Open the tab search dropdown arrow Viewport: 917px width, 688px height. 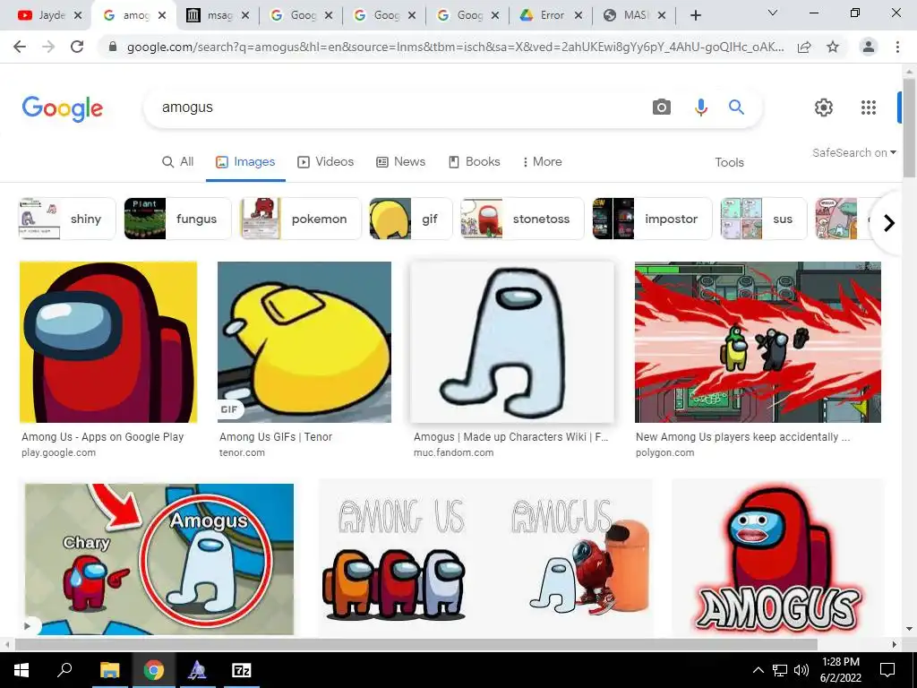773,13
